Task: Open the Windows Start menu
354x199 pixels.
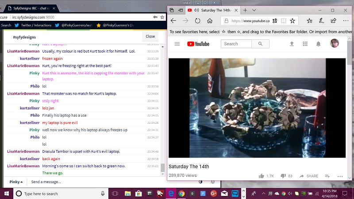Action: point(6,194)
